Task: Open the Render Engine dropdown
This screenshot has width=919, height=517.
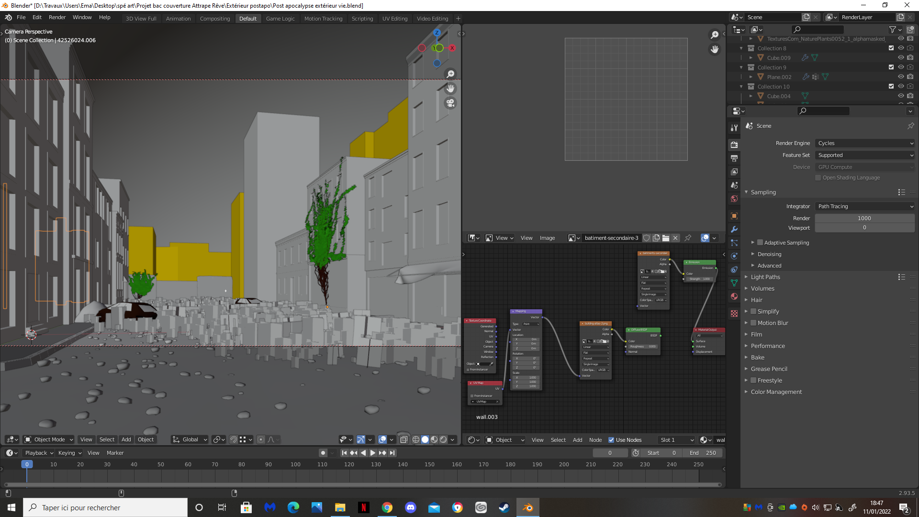Action: pos(865,143)
